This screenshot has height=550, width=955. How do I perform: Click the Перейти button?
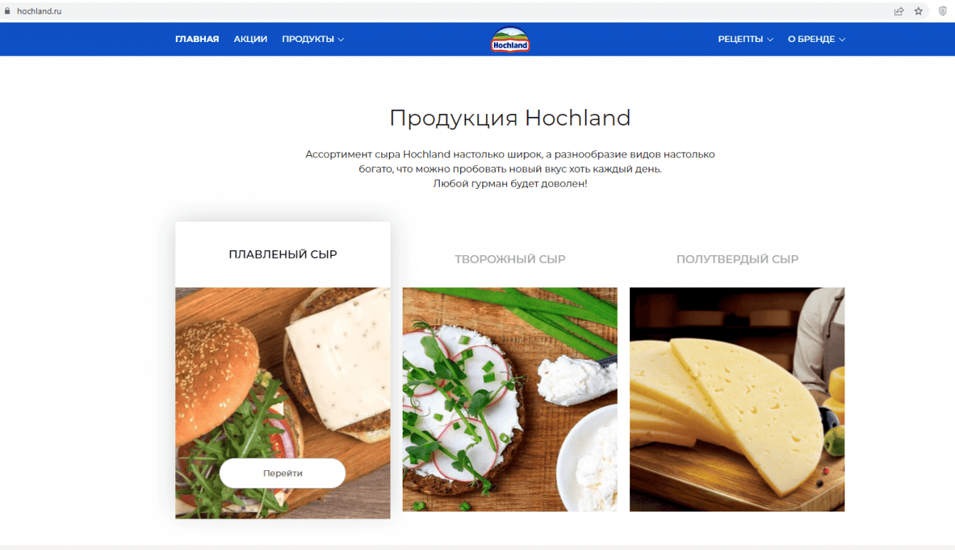(282, 473)
